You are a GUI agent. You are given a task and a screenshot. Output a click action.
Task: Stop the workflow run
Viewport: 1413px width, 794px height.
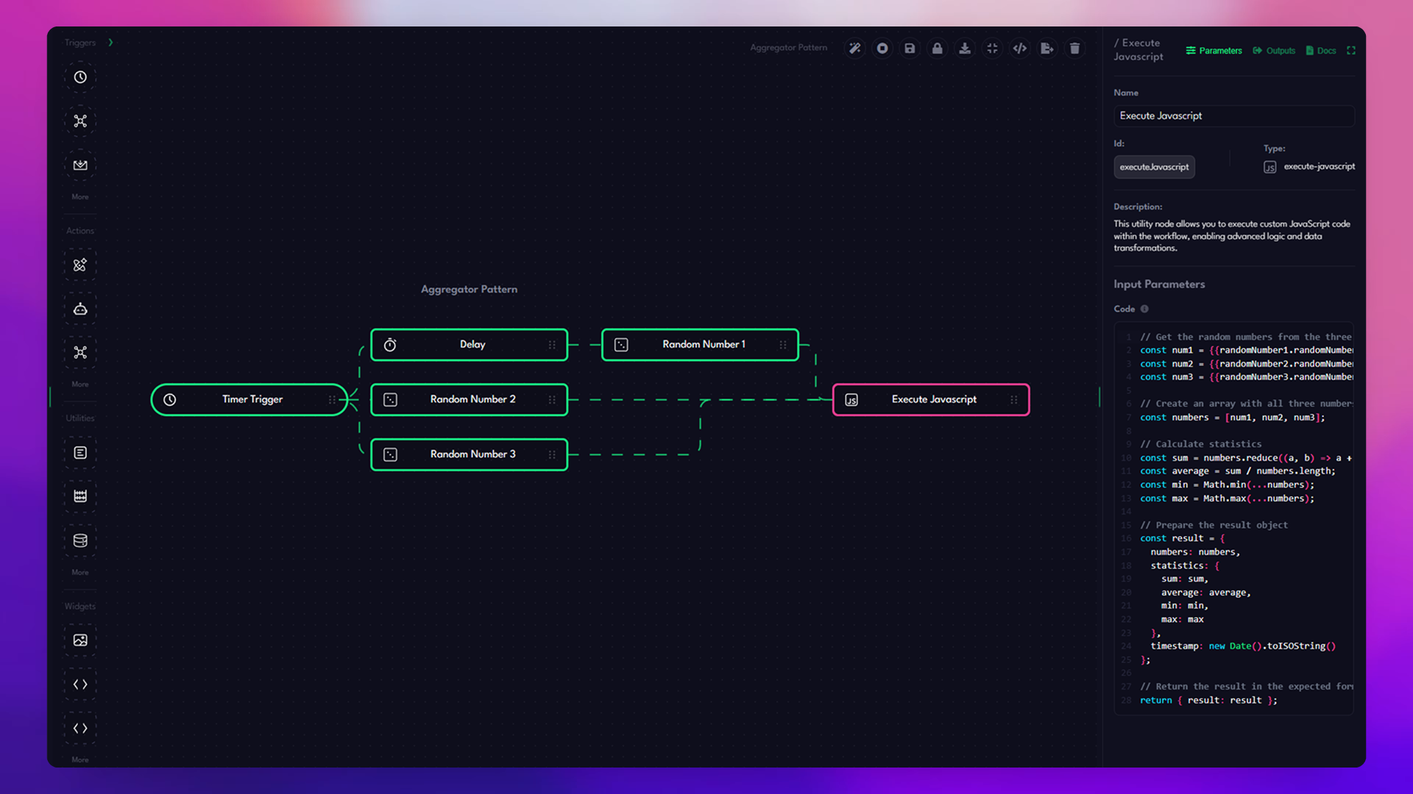(x=882, y=48)
